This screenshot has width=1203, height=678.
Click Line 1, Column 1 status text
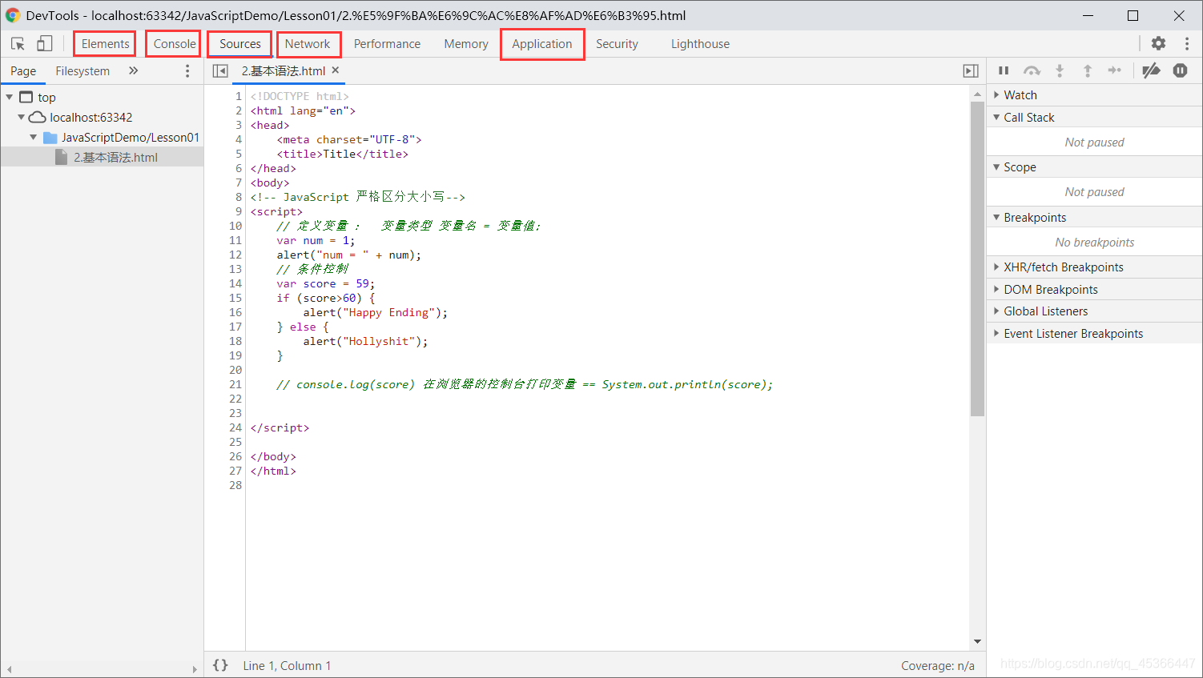click(x=287, y=665)
